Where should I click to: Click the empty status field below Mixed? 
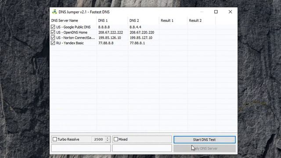click(x=142, y=148)
